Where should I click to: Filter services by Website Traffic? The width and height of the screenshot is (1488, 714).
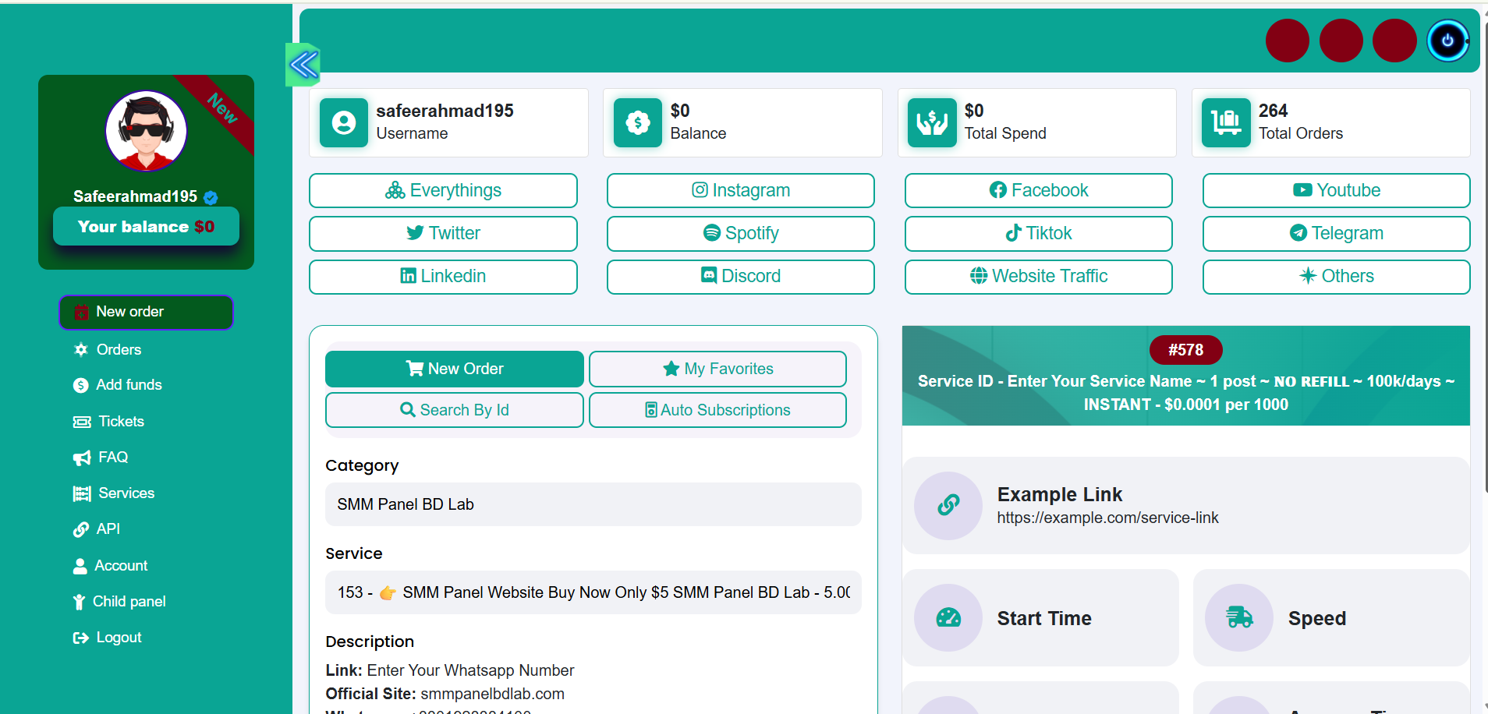[1039, 276]
